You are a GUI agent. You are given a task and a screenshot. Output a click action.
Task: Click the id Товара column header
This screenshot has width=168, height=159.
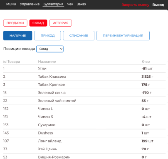tap(12, 62)
